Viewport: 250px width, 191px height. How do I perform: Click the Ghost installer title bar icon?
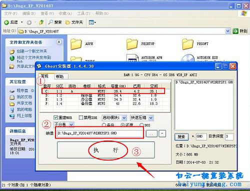pyautogui.click(x=39, y=66)
